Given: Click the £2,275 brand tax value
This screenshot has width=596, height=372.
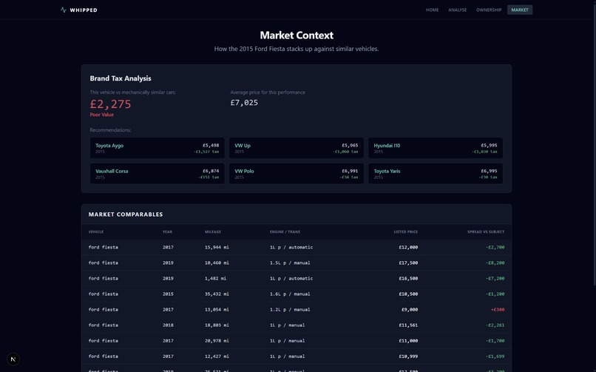Looking at the screenshot, I should click(111, 104).
